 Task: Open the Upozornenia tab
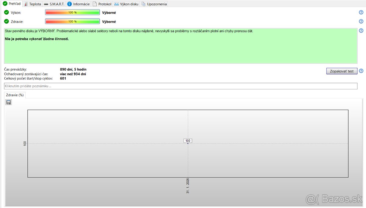point(154,4)
